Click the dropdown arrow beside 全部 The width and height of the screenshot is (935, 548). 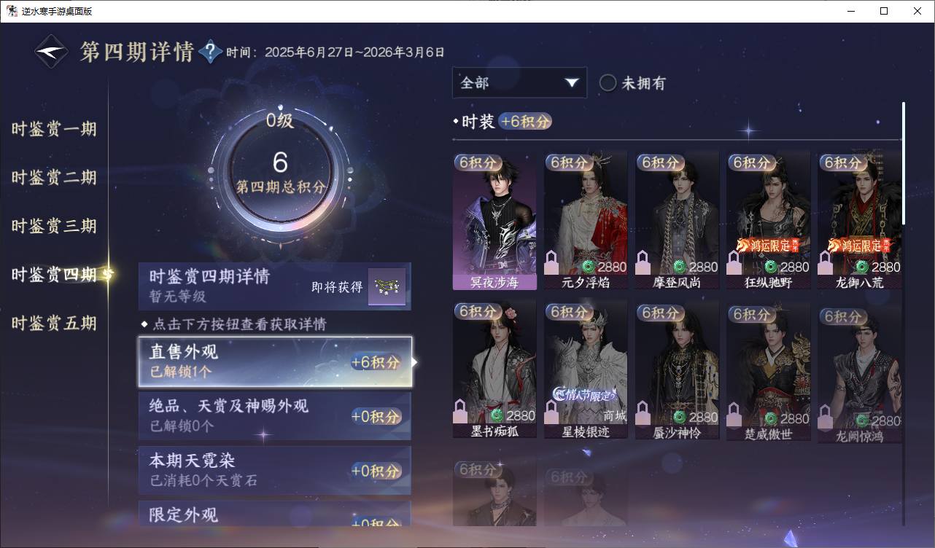(x=571, y=82)
